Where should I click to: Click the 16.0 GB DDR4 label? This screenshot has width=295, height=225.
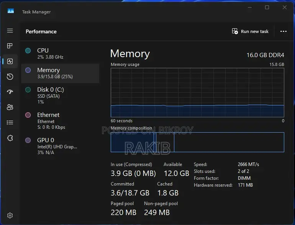click(265, 55)
